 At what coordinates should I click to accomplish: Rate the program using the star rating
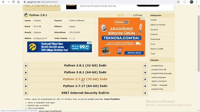point(125,15)
